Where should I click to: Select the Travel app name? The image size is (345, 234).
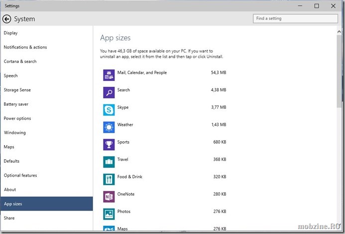click(x=122, y=159)
